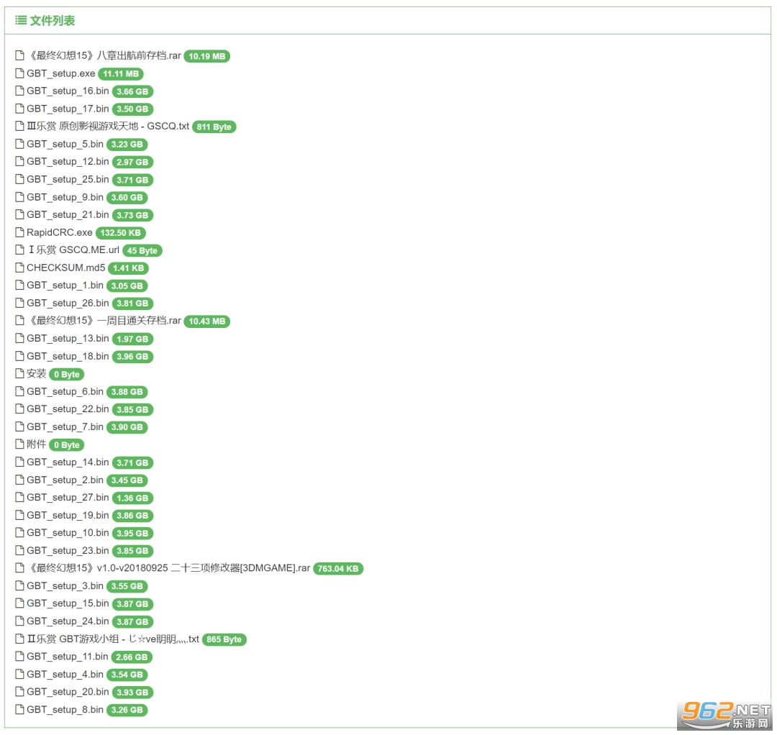The width and height of the screenshot is (777, 735).
Task: Click the list icon beside 文件列表 header
Action: click(x=21, y=21)
